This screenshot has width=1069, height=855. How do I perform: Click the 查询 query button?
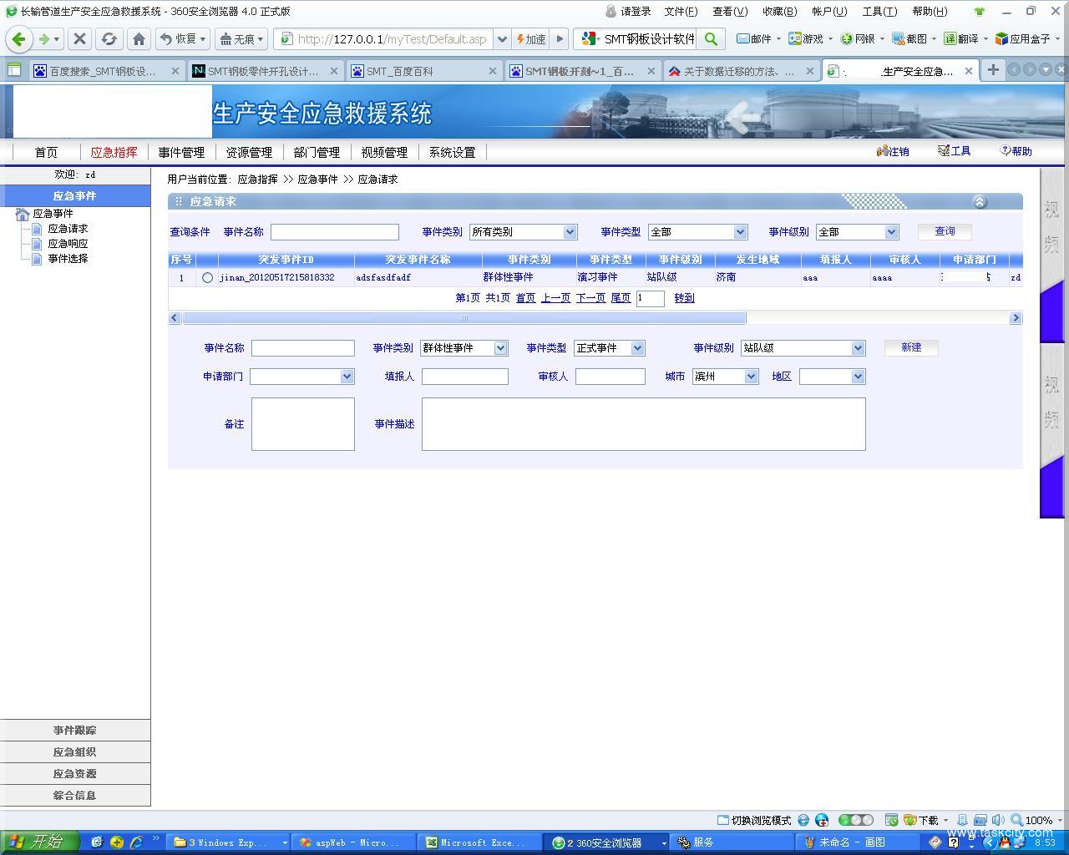(945, 231)
